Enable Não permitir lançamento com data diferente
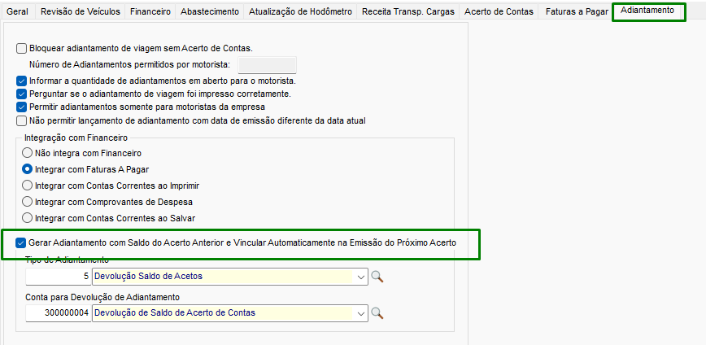Viewport: 706px width, 345px height. [21, 120]
